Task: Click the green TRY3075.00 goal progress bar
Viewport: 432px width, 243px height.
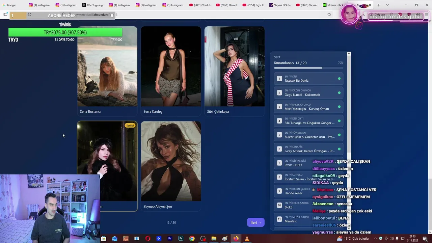Action: (65, 32)
